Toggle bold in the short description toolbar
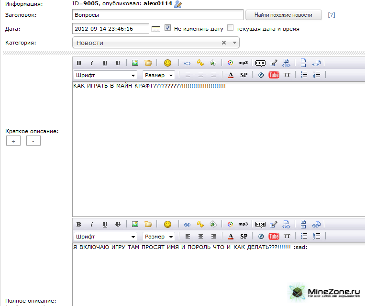 (x=78, y=63)
